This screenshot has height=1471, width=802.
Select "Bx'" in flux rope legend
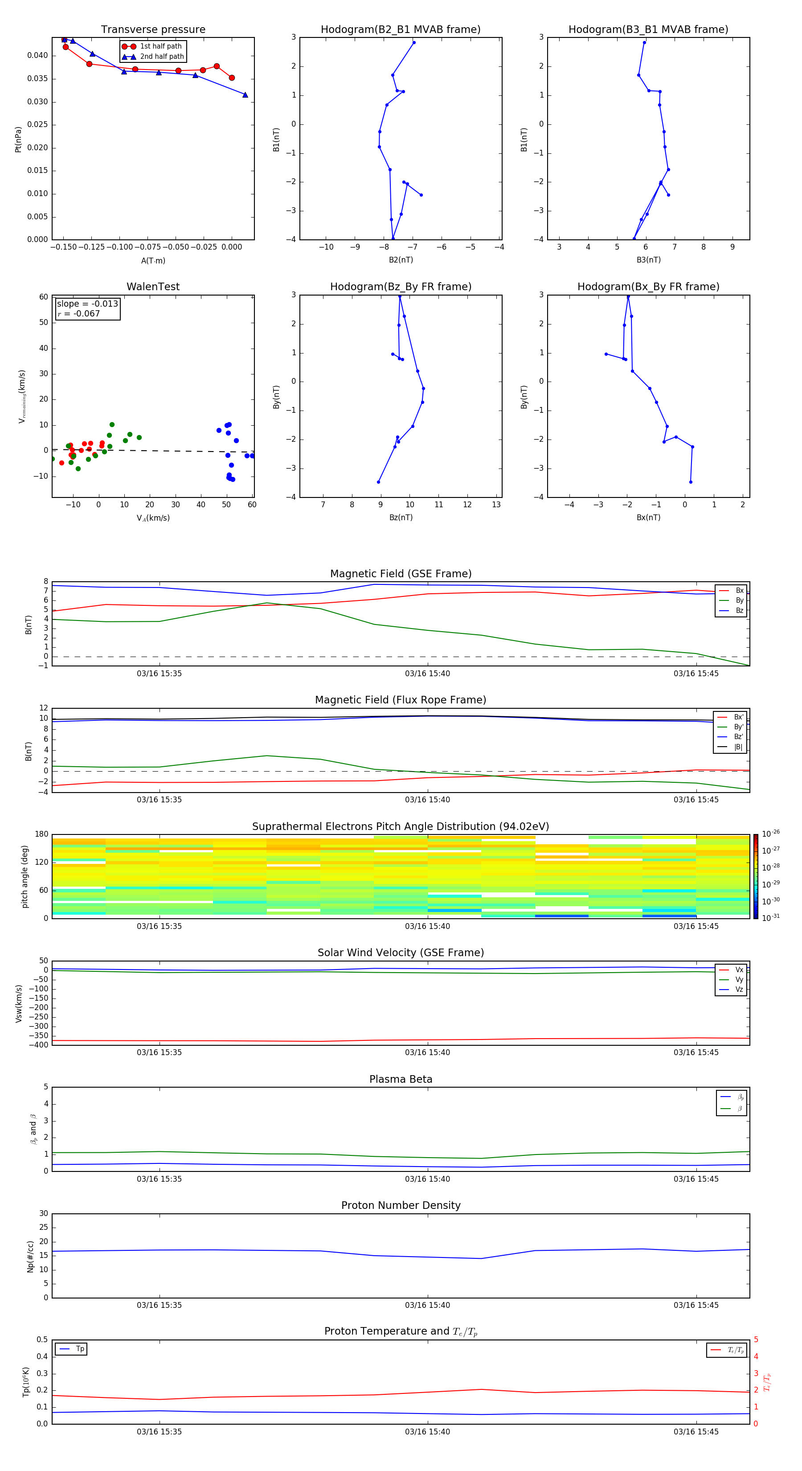(x=731, y=717)
